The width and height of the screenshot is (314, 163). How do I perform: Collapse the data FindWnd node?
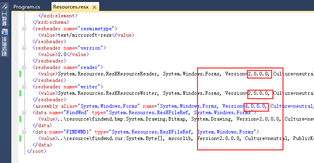24,113
